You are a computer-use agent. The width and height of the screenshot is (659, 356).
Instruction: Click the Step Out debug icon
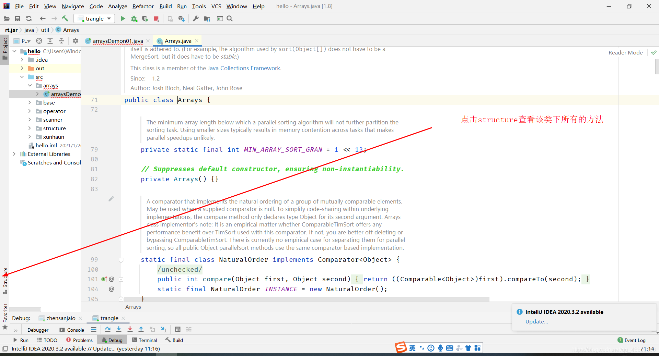pos(141,329)
